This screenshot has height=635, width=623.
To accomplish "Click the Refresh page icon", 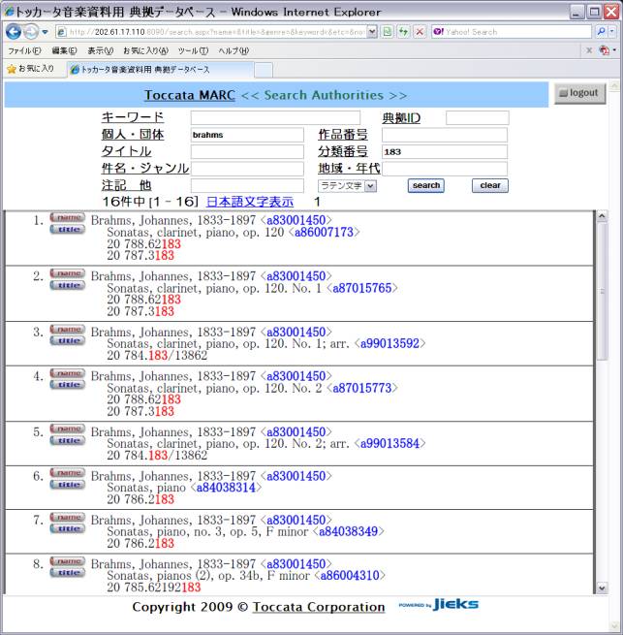I will [x=404, y=32].
